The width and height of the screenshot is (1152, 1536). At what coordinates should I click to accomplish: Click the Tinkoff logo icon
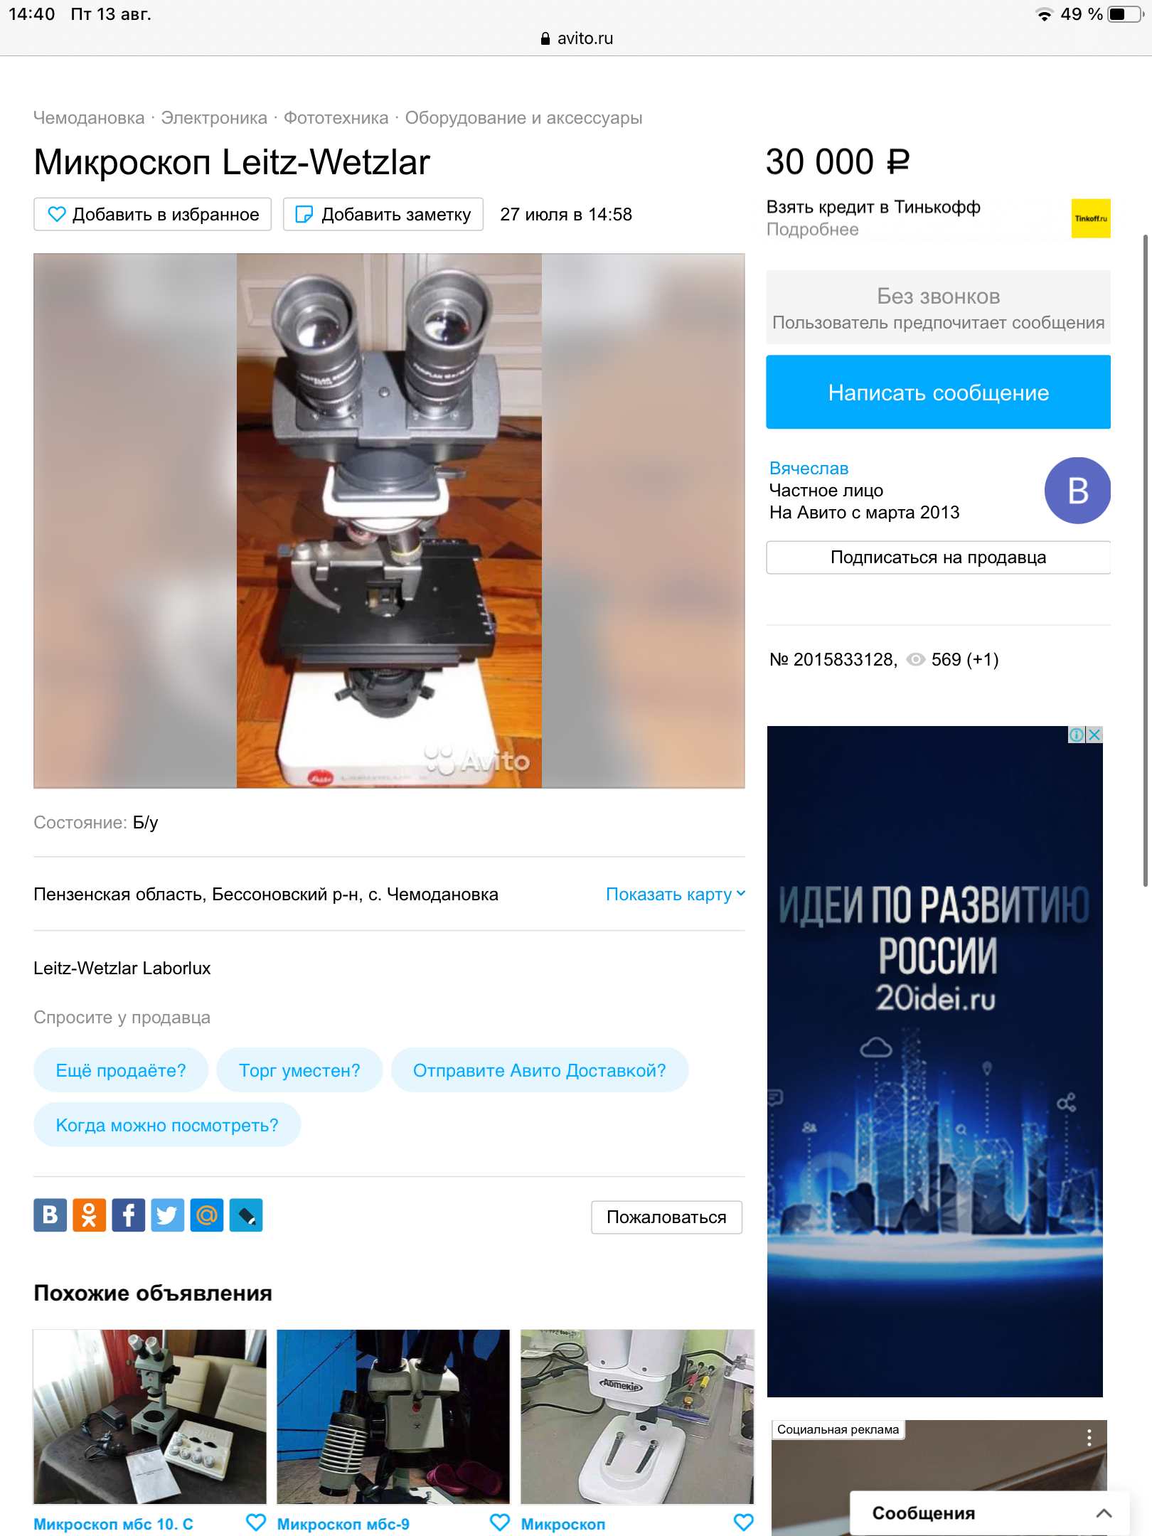(x=1091, y=218)
